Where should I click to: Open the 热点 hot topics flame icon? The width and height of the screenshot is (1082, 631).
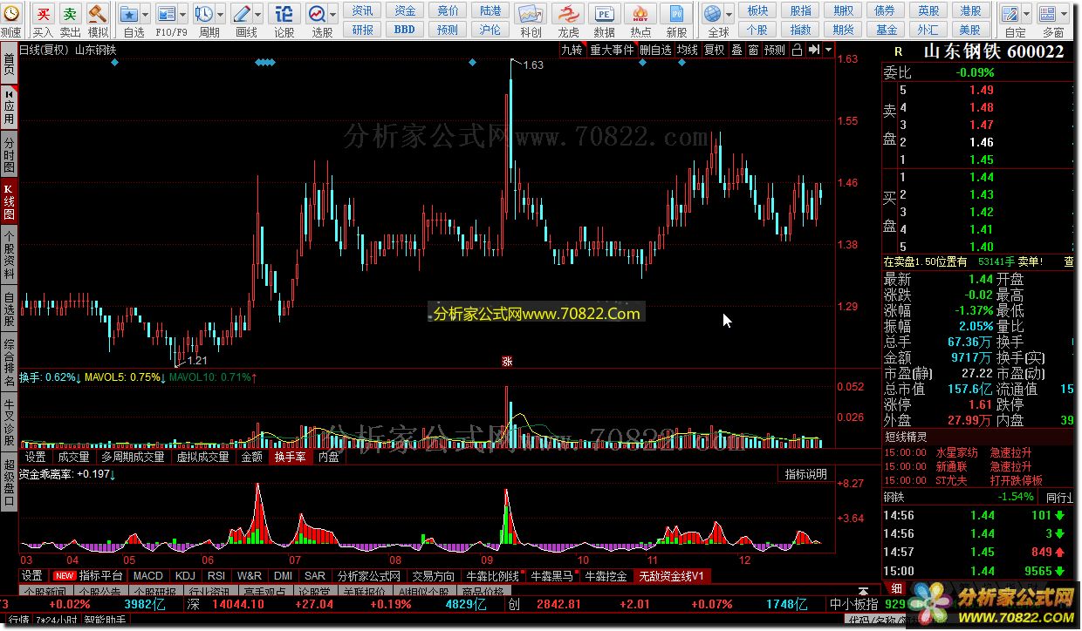(640, 14)
